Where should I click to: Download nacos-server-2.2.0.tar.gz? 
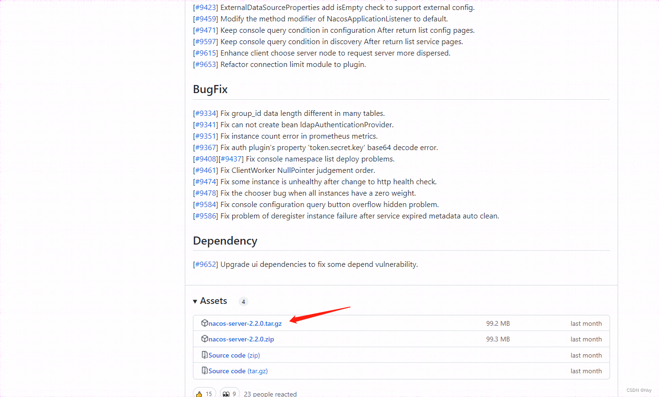pos(245,323)
